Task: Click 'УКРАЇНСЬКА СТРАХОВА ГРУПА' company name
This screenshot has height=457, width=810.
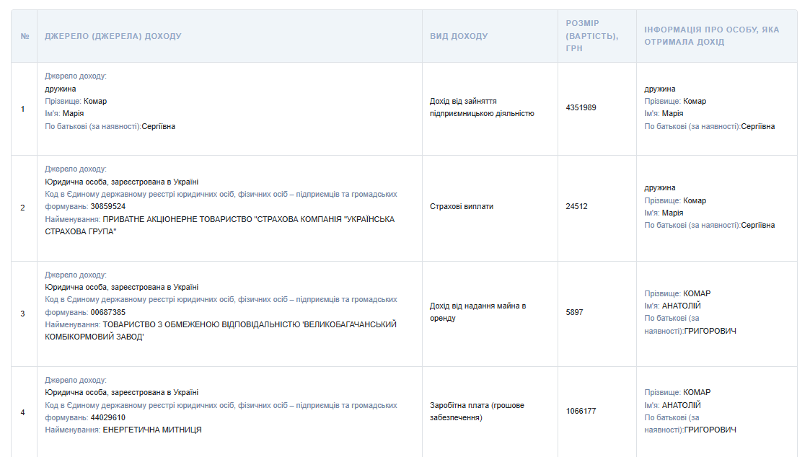Action: pos(219,225)
